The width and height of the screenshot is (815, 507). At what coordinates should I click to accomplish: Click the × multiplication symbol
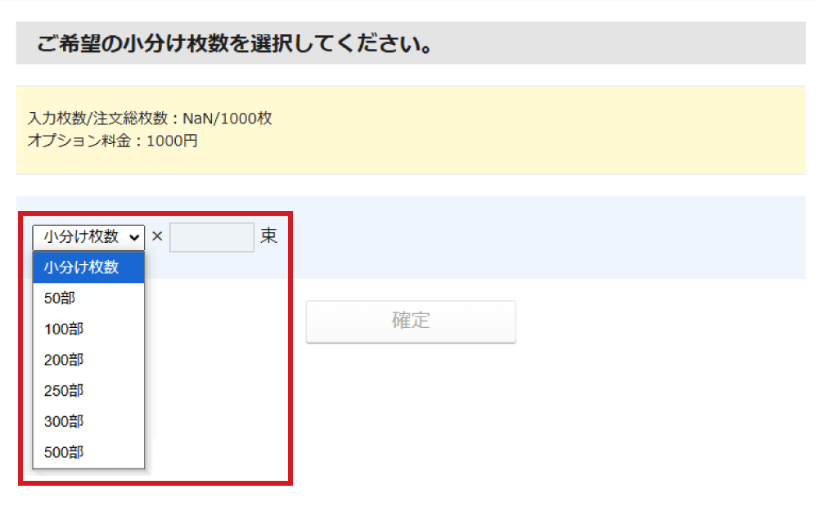[158, 237]
